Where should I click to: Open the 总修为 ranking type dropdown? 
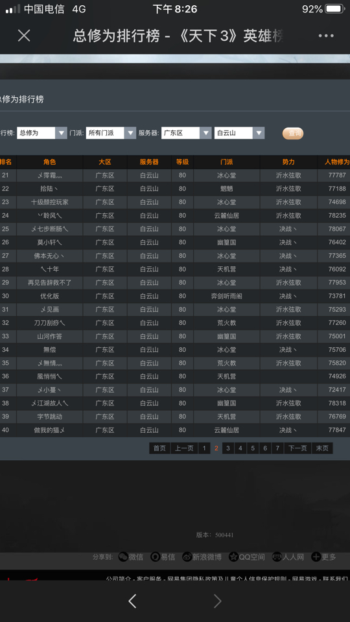click(x=41, y=133)
